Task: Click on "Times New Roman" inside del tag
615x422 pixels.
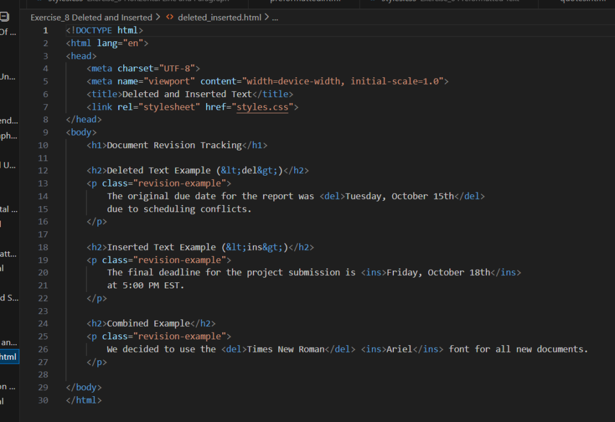Action: pyautogui.click(x=286, y=349)
